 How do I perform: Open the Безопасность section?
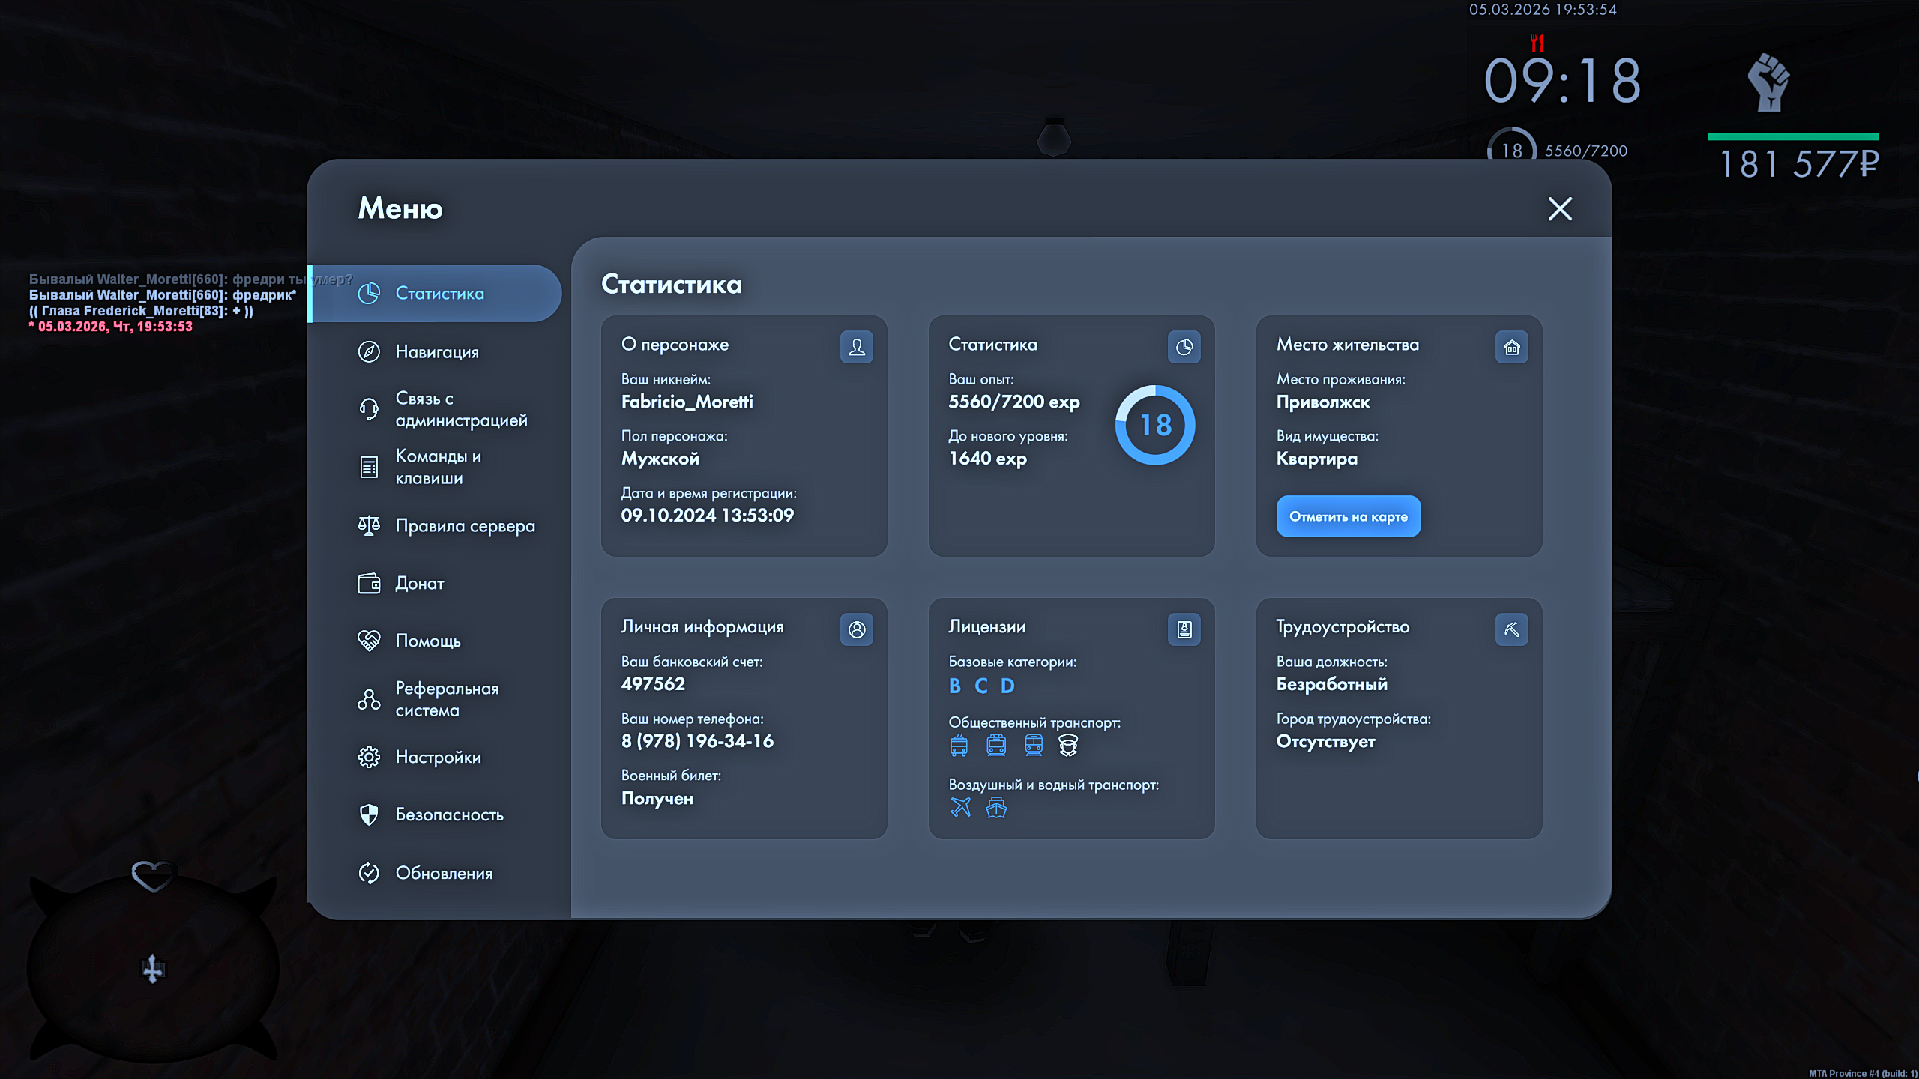448,814
